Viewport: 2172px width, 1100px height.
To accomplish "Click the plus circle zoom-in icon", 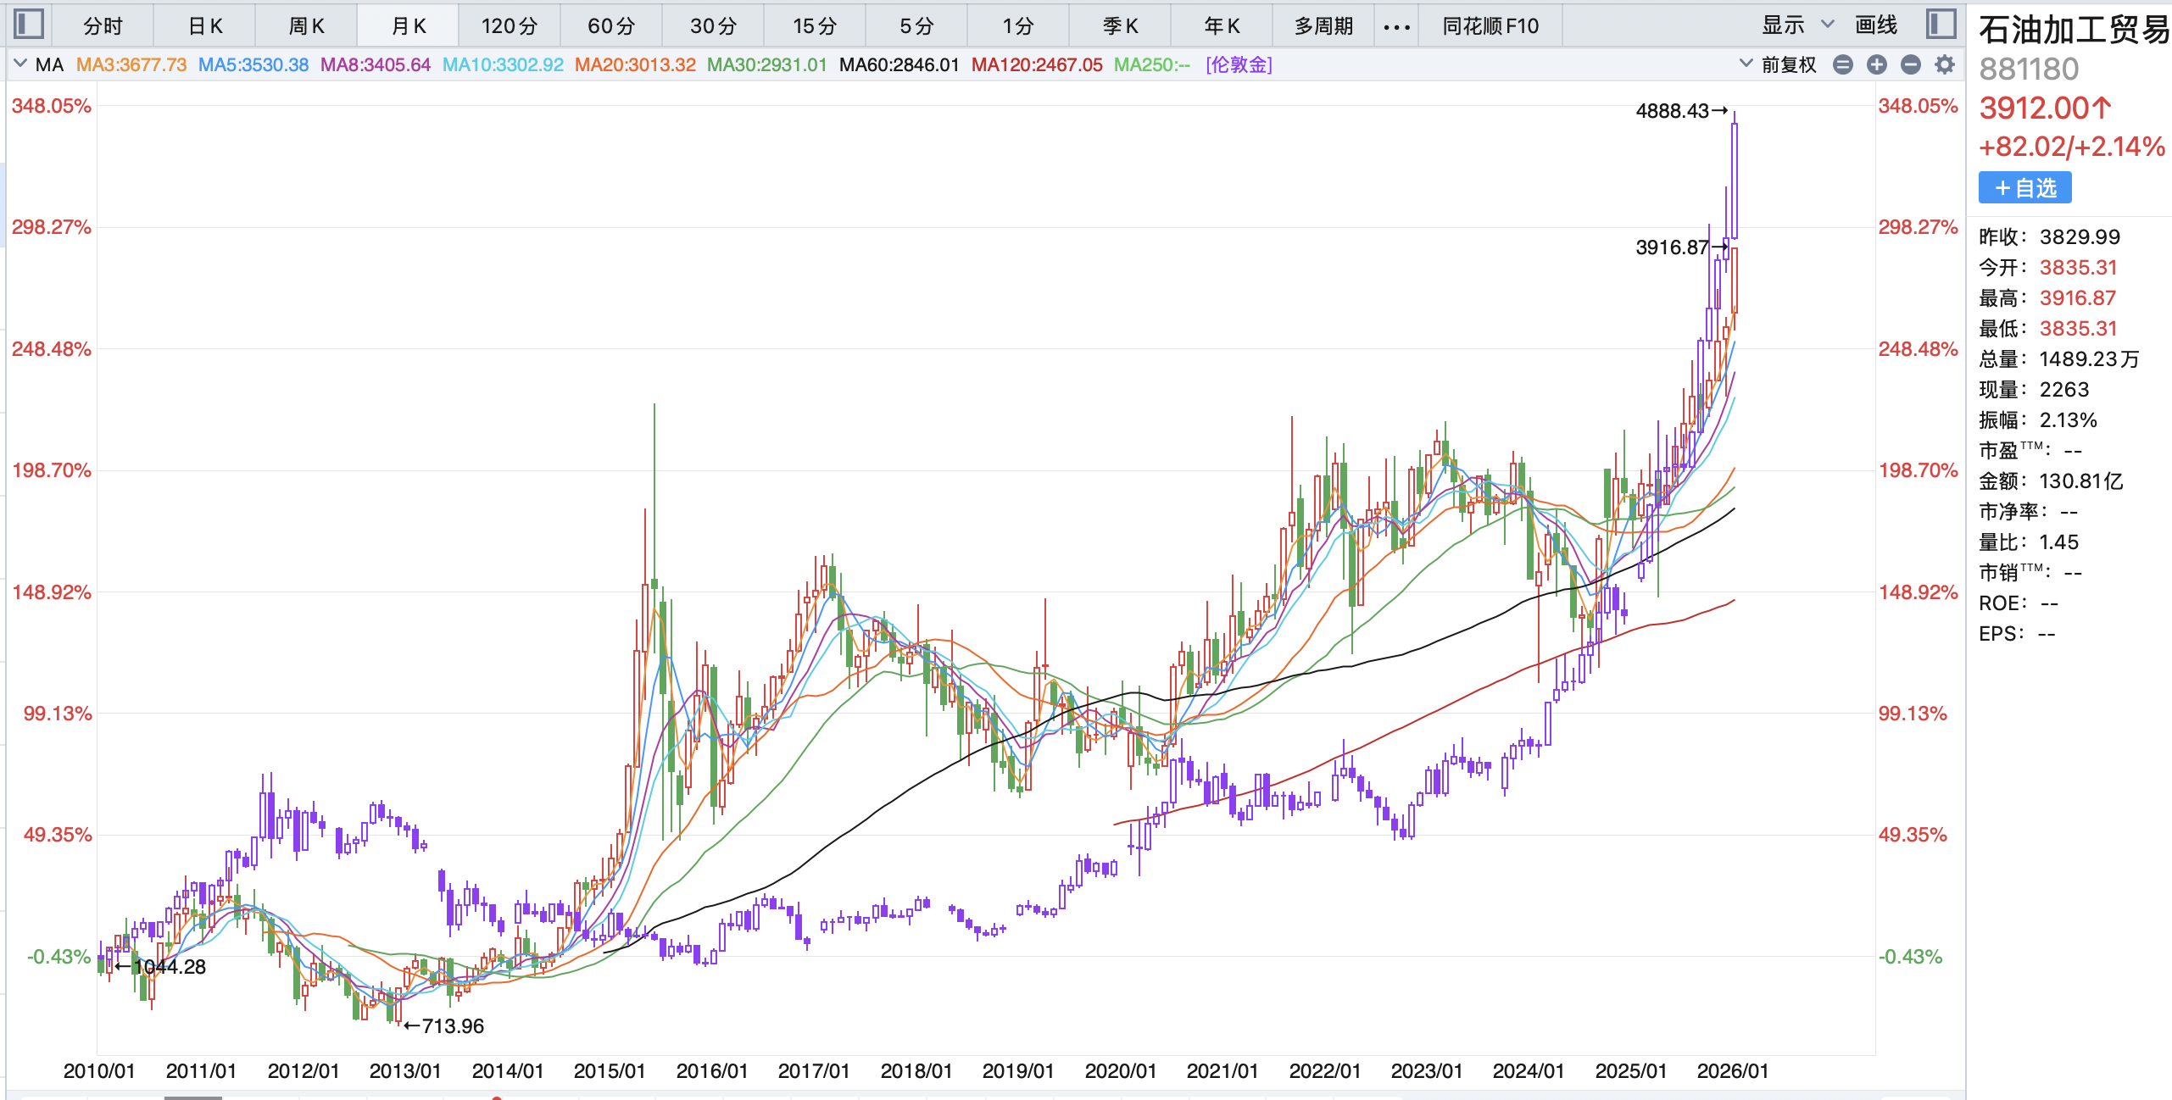I will 1877,64.
